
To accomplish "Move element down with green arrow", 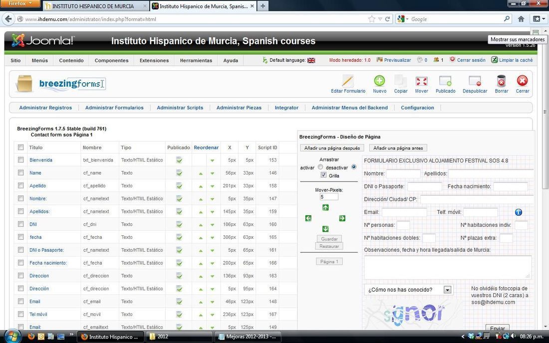I will 325,229.
